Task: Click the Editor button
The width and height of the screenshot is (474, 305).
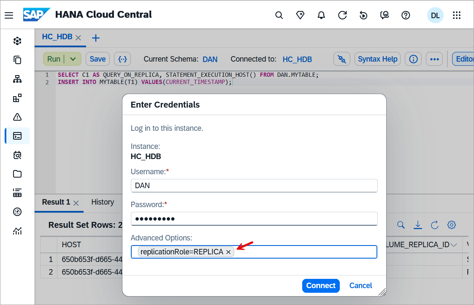Action: coord(463,59)
